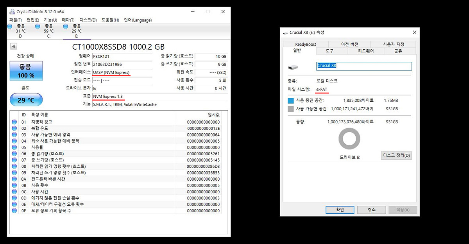Switch to the ReadyBoost tab in properties
The height and width of the screenshot is (244, 469).
pyautogui.click(x=306, y=45)
